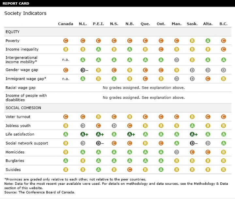Click Alberta's orange C grade for Immigrant wage gap
This screenshot has width=235, height=199.
pos(208,79)
